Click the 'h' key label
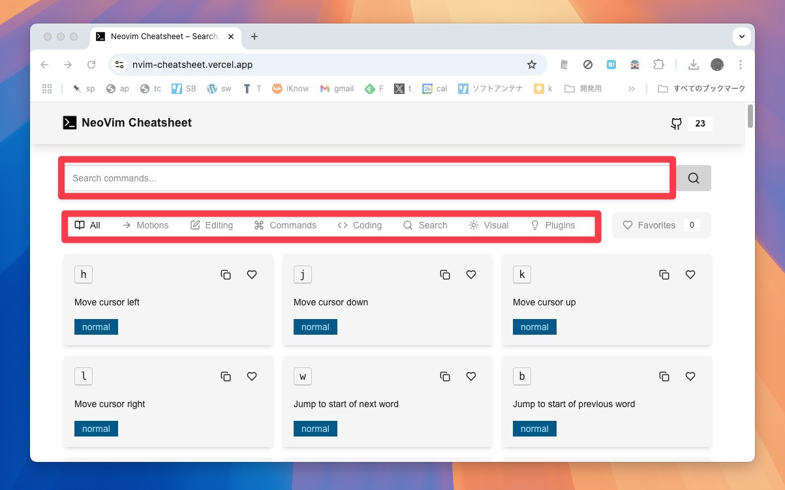785x490 pixels. point(84,275)
